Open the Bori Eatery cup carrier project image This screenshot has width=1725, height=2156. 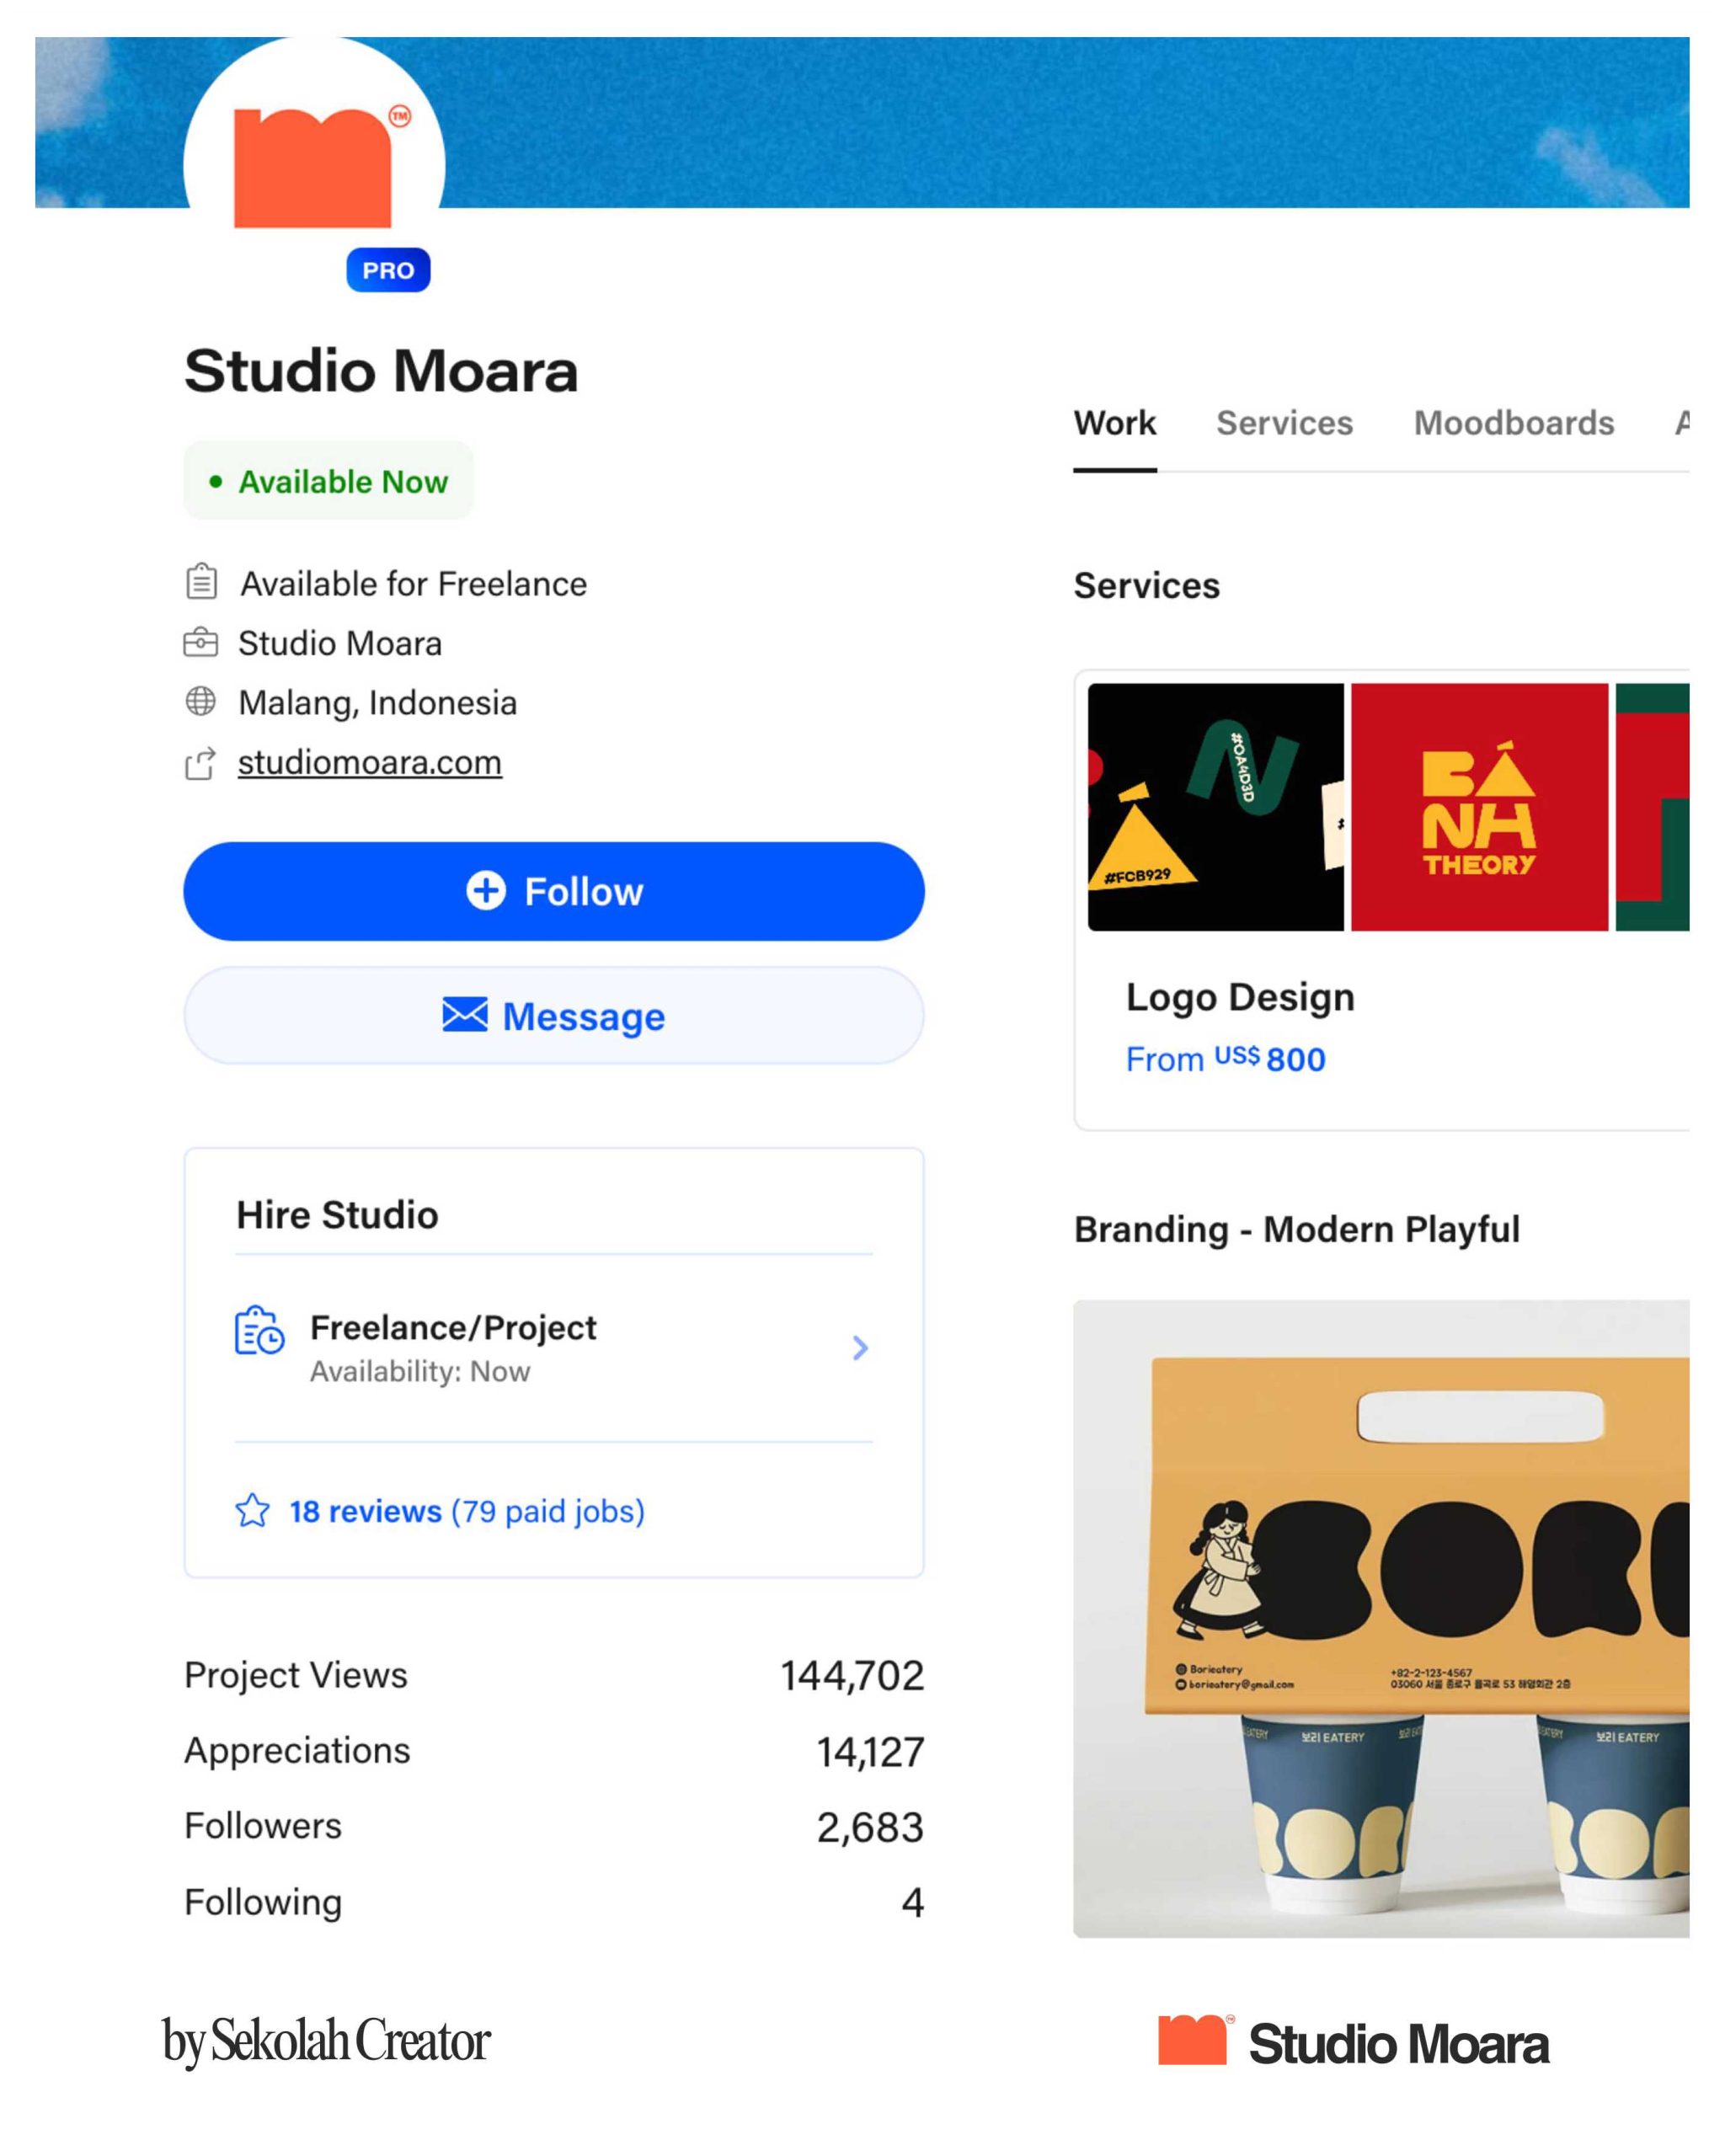[x=1380, y=1618]
